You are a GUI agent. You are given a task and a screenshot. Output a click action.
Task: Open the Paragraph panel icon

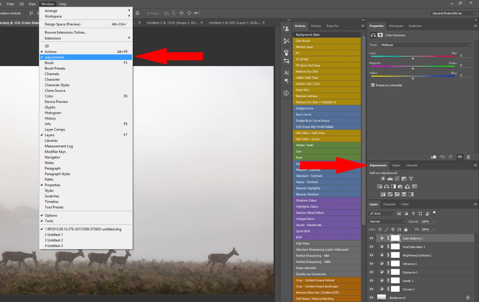(286, 80)
